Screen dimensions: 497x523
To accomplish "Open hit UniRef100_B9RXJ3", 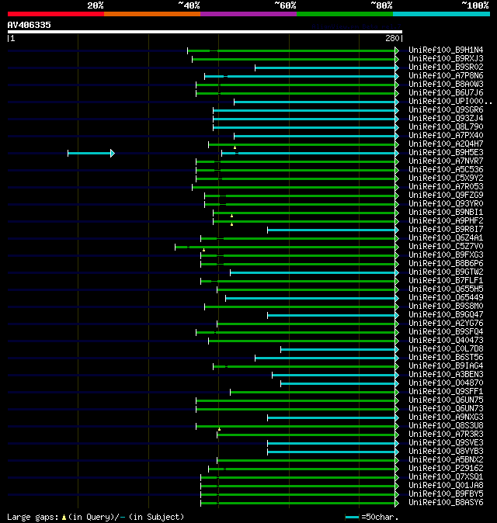I will coord(446,59).
